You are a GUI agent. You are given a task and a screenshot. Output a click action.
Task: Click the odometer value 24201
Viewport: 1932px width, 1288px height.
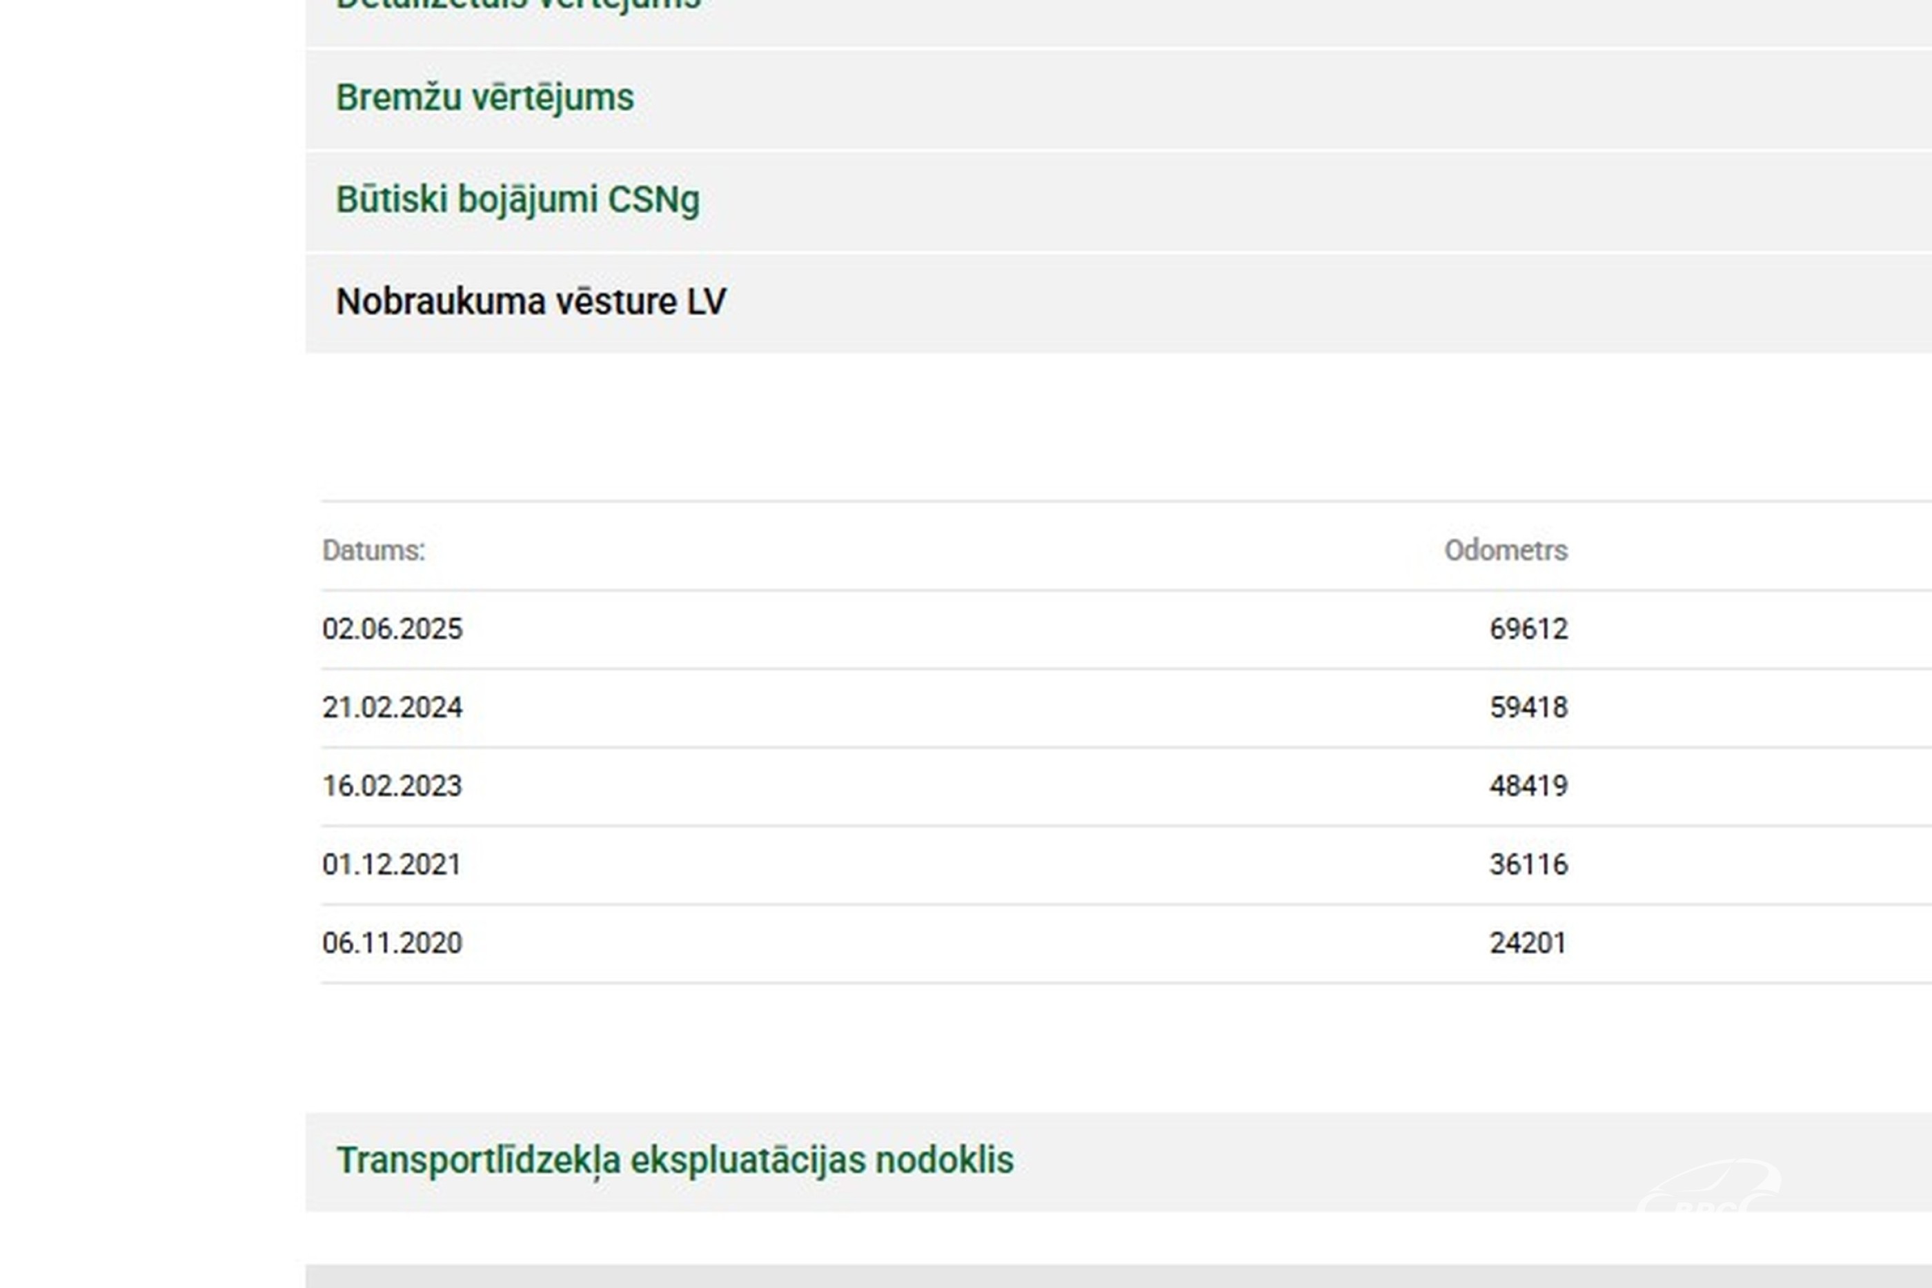[x=1528, y=943]
